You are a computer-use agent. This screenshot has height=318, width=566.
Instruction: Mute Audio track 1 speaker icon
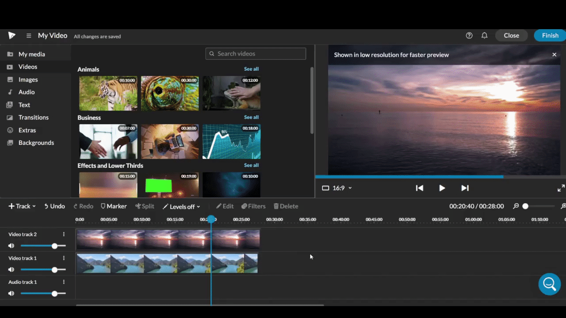tap(11, 294)
